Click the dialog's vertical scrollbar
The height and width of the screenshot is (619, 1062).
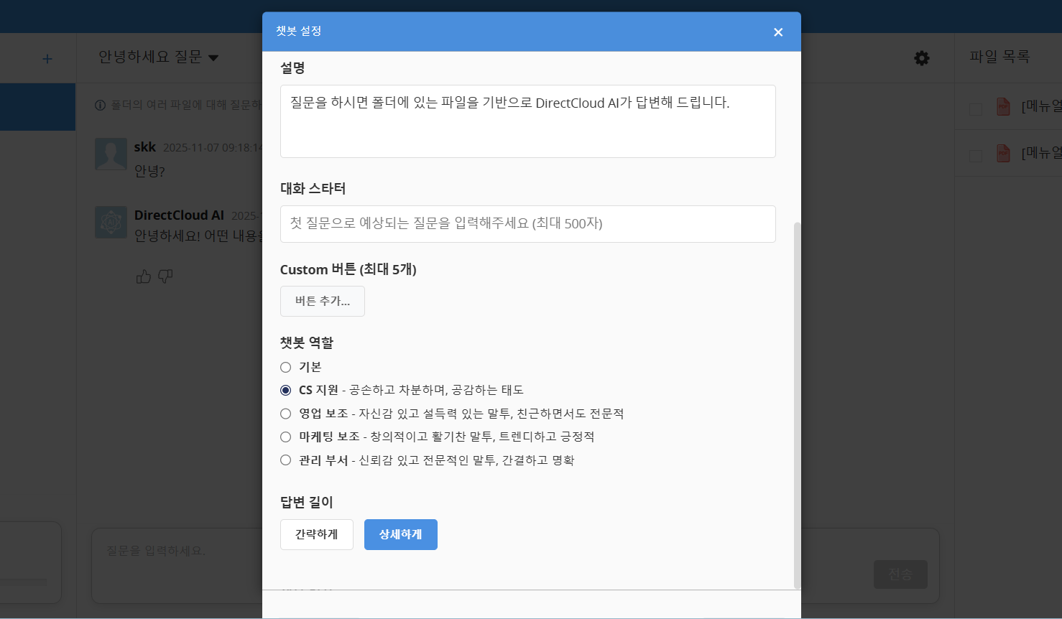tap(796, 402)
